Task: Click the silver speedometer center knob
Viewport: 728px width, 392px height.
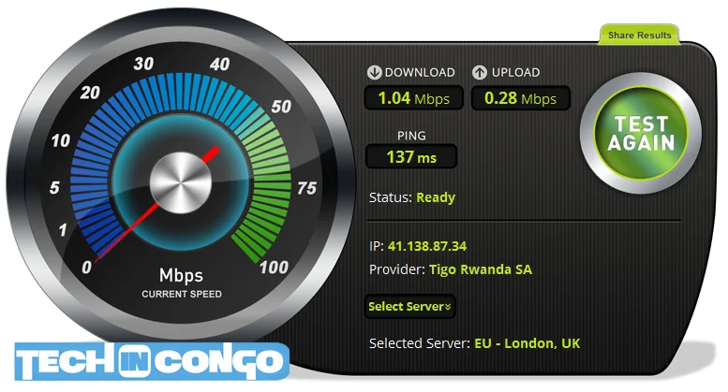Action: click(x=181, y=182)
